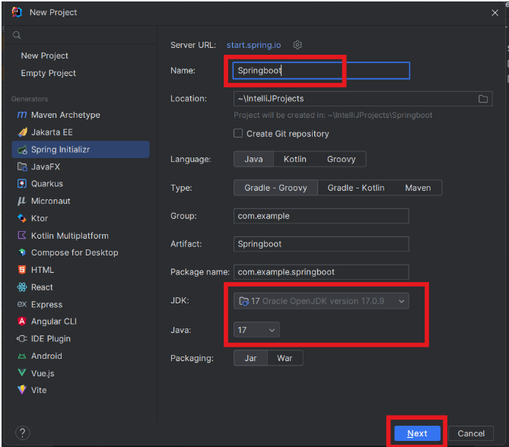Choose Maven build type

pos(418,188)
